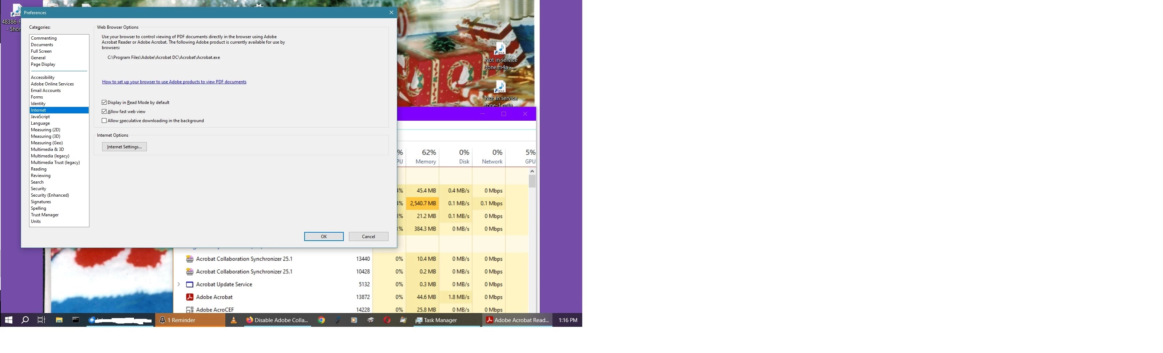Click Acrobat Collaboration Synchronizer icon with PID 13440

(190, 258)
